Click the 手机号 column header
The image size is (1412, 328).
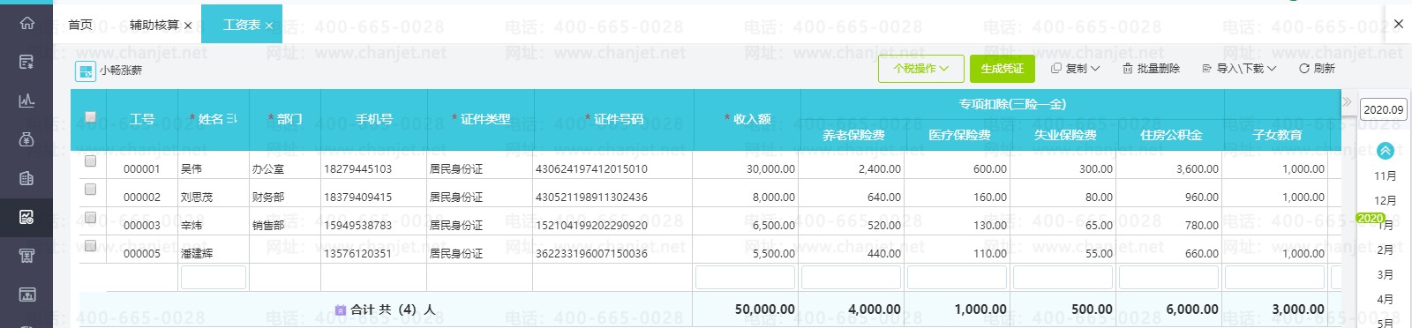pos(374,119)
